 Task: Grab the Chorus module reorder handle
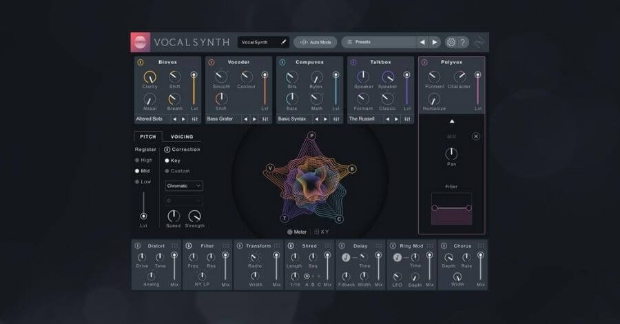481,246
